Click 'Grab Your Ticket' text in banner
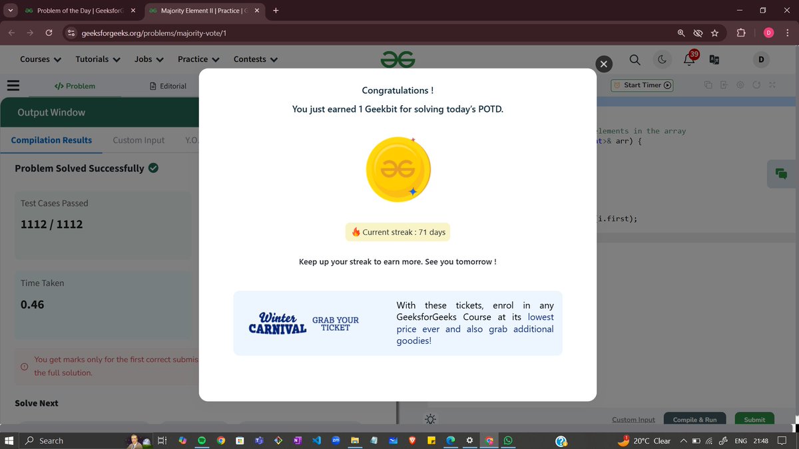 336,324
